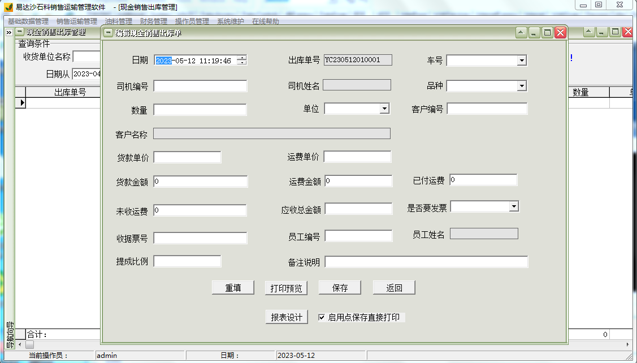Image resolution: width=637 pixels, height=363 pixels.
Task: Expand the navigation wizard sidebar arrow
Action: tap(9, 32)
